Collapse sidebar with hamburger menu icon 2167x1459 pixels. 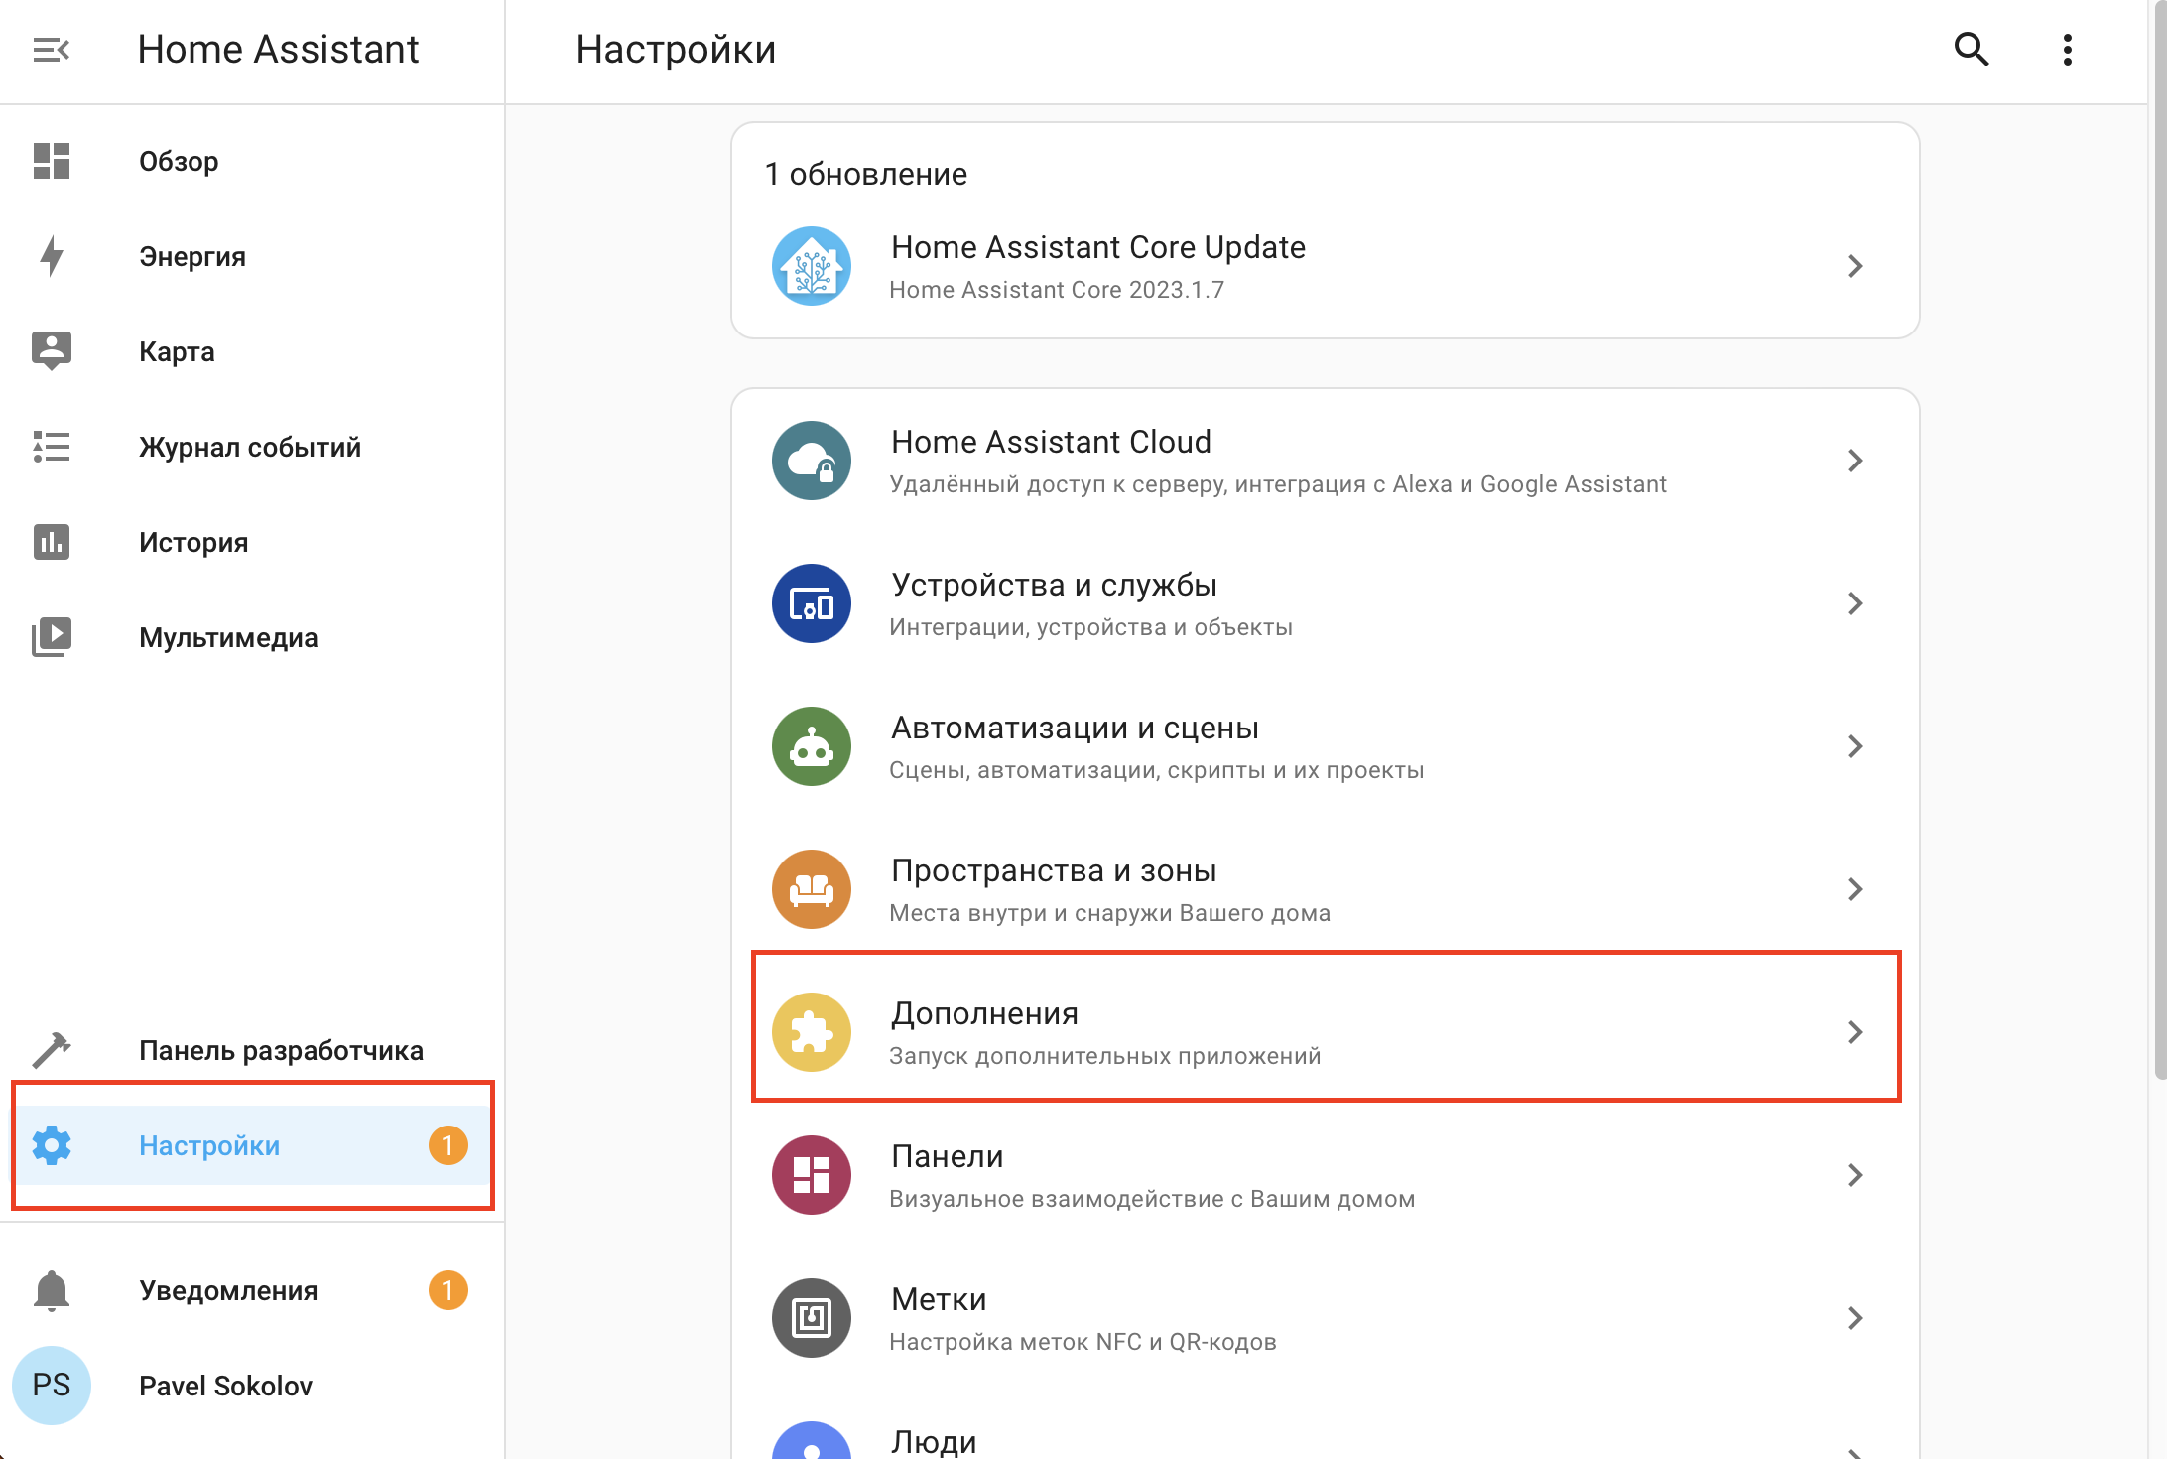tap(51, 49)
